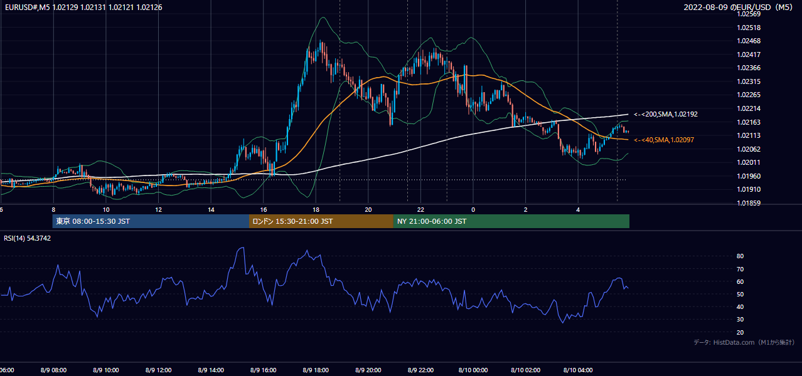The height and width of the screenshot is (376, 802).
Task: Click price axis value 1.02265
Action: [x=749, y=95]
